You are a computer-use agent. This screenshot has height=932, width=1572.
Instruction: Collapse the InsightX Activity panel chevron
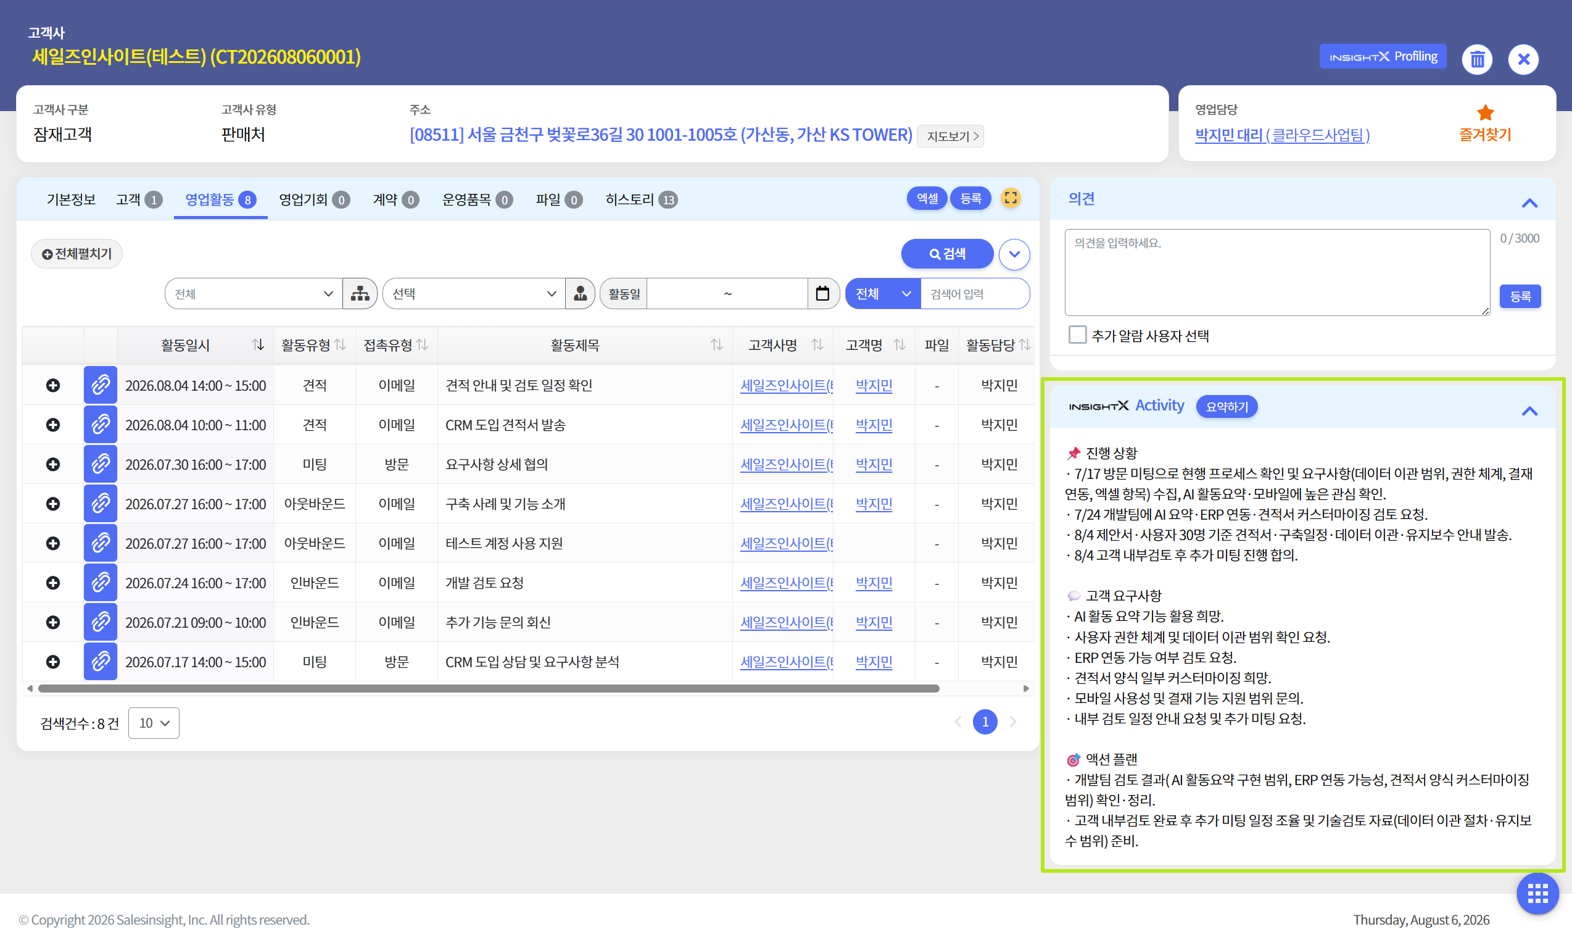point(1529,410)
